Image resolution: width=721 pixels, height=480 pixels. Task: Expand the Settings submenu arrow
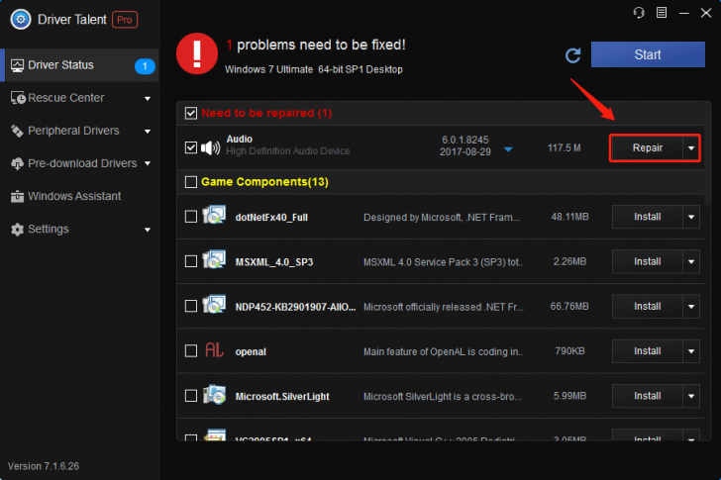coord(148,230)
